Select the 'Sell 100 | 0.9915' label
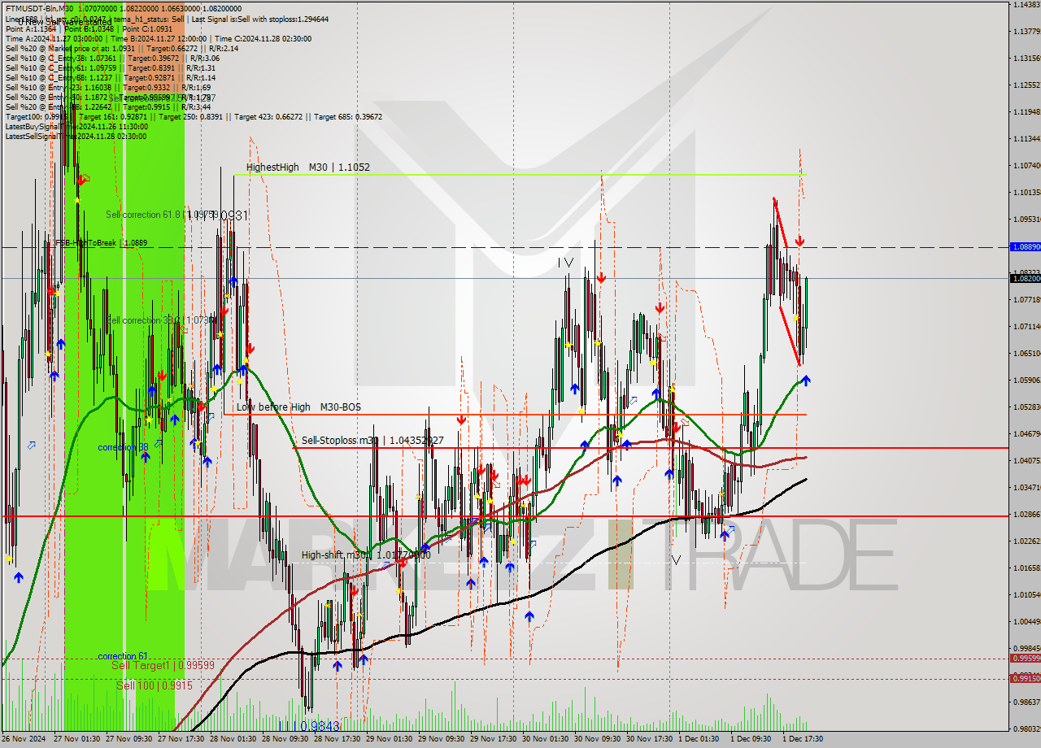Screen dimensions: 1041x748 (155, 685)
